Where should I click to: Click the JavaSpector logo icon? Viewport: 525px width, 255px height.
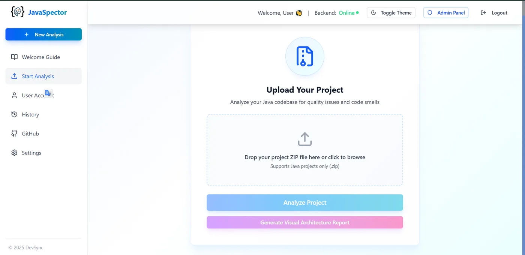pyautogui.click(x=18, y=12)
